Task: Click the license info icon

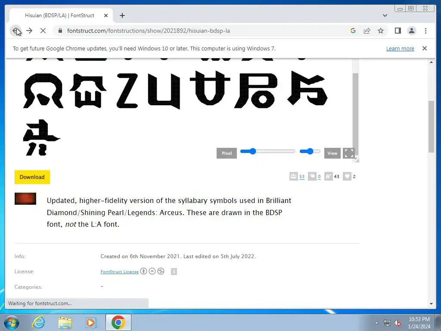Action: click(x=174, y=272)
